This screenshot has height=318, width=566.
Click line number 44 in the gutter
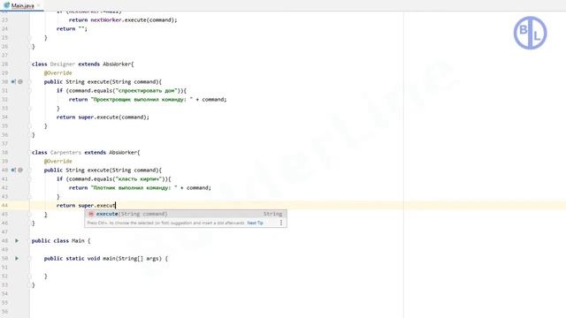tap(4, 206)
